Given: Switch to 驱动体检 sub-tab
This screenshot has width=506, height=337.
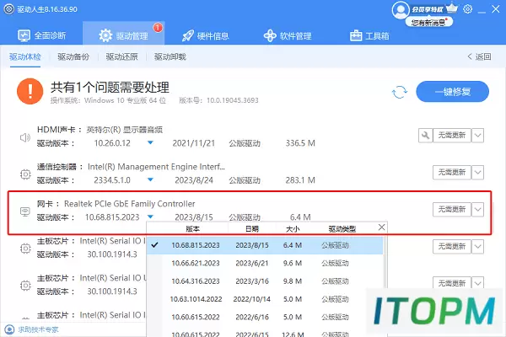Looking at the screenshot, I should point(25,56).
